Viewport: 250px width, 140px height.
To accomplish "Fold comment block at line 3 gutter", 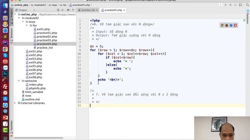I will 89,28.
